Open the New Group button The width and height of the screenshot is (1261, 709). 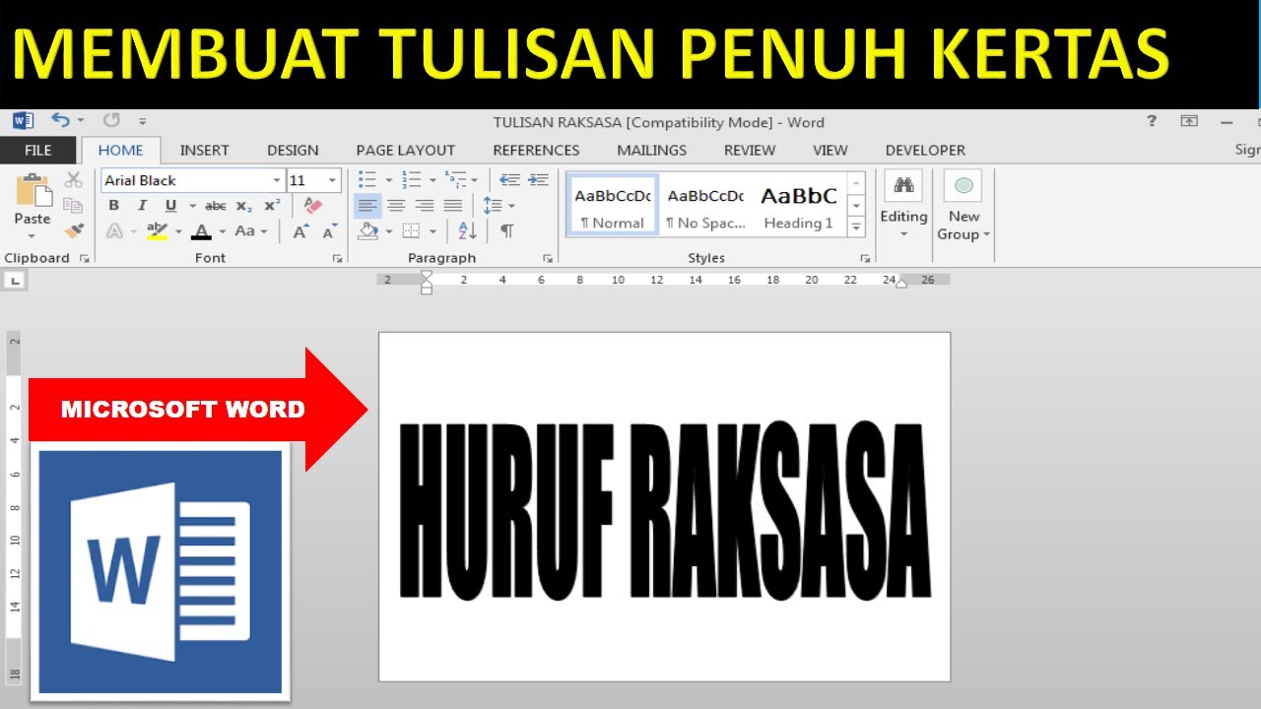[963, 207]
